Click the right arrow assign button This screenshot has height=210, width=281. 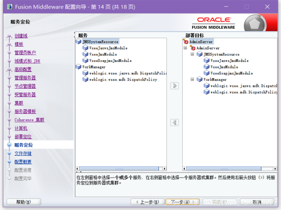point(174,86)
